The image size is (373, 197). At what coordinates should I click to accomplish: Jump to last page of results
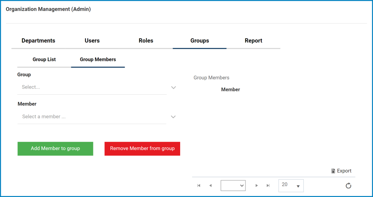point(268,185)
